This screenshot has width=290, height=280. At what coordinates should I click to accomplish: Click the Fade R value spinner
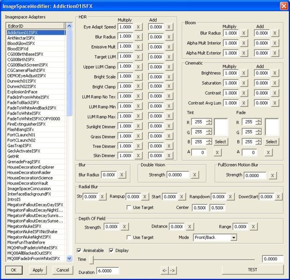pyautogui.click(x=258, y=122)
